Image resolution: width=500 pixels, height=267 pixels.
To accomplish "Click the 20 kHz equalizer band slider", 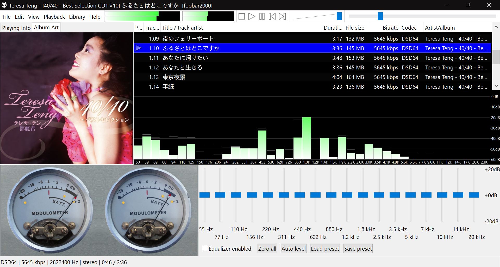I will [474, 195].
